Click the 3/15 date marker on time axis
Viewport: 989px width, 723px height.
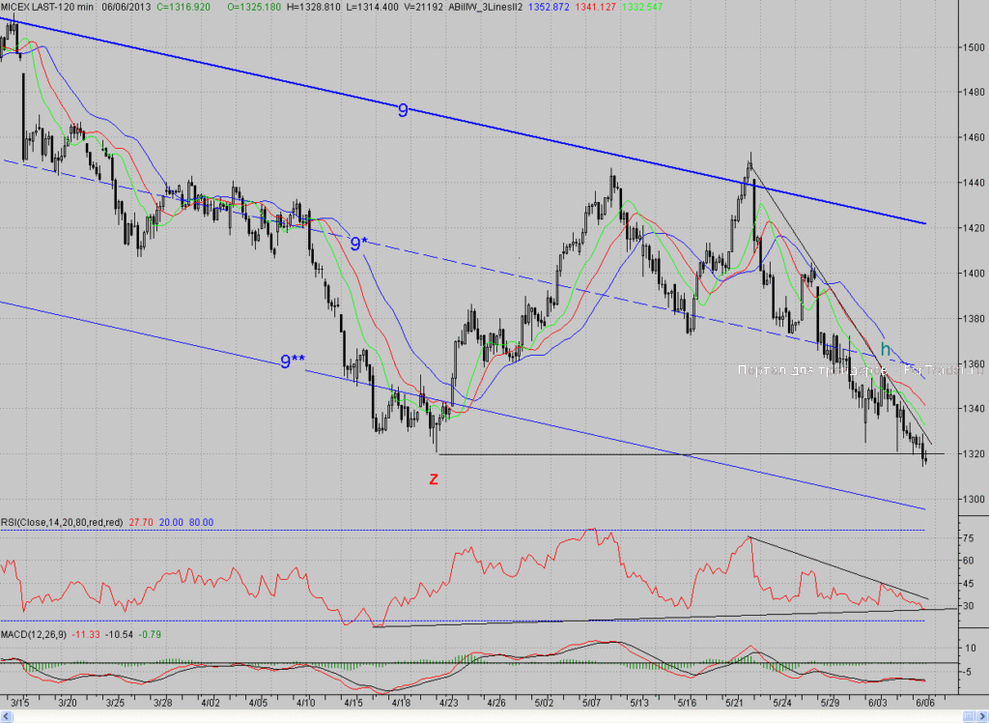(x=19, y=702)
